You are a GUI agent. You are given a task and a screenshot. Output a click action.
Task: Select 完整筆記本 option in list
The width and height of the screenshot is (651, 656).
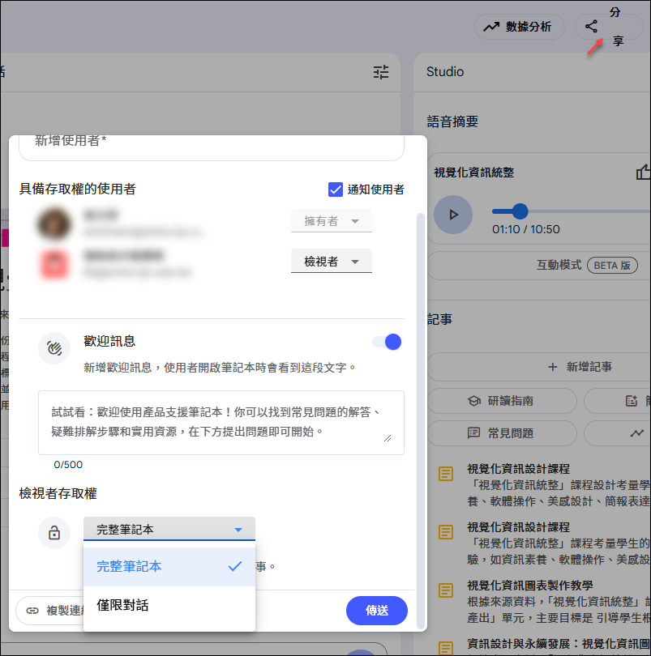(x=169, y=566)
